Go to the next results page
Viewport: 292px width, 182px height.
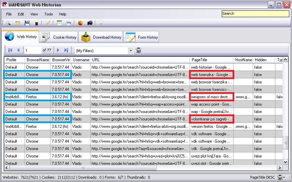point(58,50)
